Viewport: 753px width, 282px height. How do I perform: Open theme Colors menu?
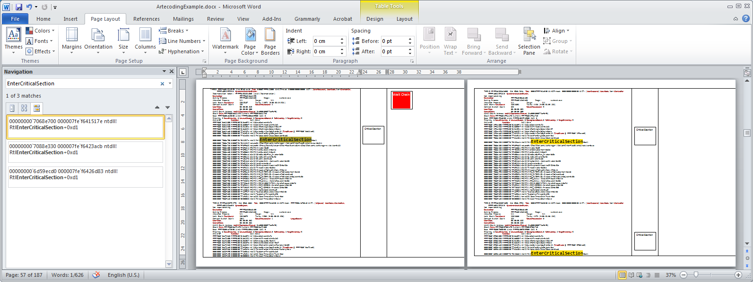pos(41,31)
